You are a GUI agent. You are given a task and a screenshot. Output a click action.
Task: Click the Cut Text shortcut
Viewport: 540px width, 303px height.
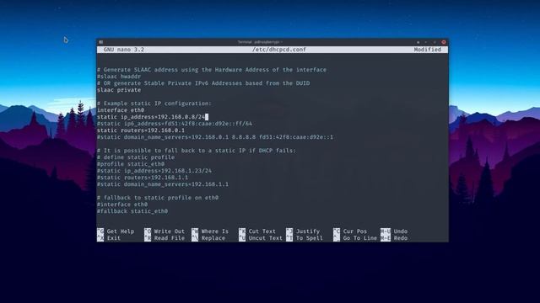tap(257, 231)
